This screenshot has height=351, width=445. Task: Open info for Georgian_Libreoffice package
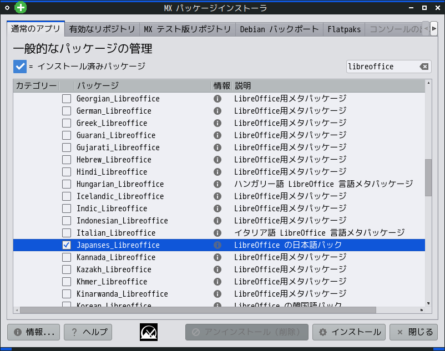[218, 99]
